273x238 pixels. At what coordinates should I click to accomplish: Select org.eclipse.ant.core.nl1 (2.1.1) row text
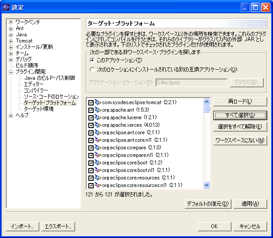(135, 140)
